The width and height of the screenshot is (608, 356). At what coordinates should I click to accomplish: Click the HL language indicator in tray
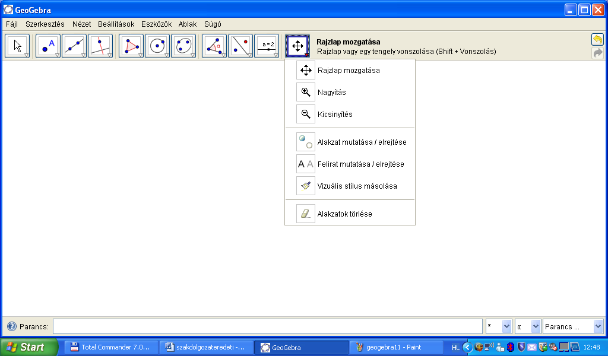click(x=455, y=348)
